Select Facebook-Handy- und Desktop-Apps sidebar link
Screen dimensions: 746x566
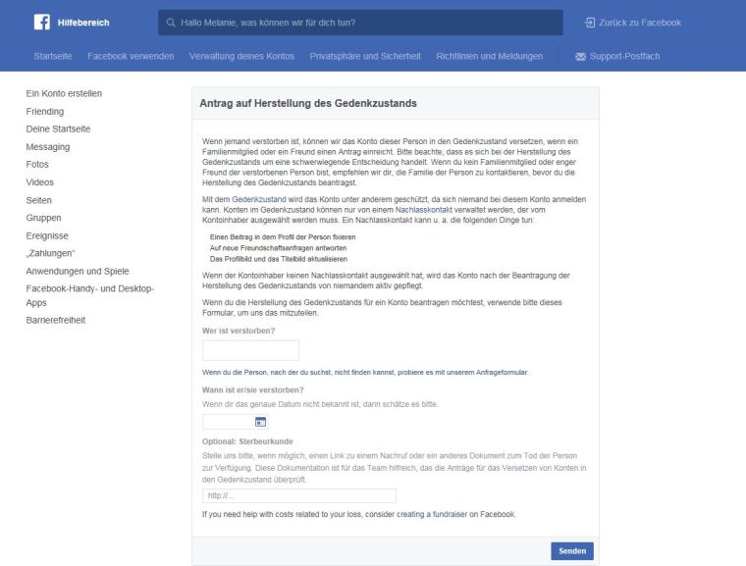pos(90,295)
